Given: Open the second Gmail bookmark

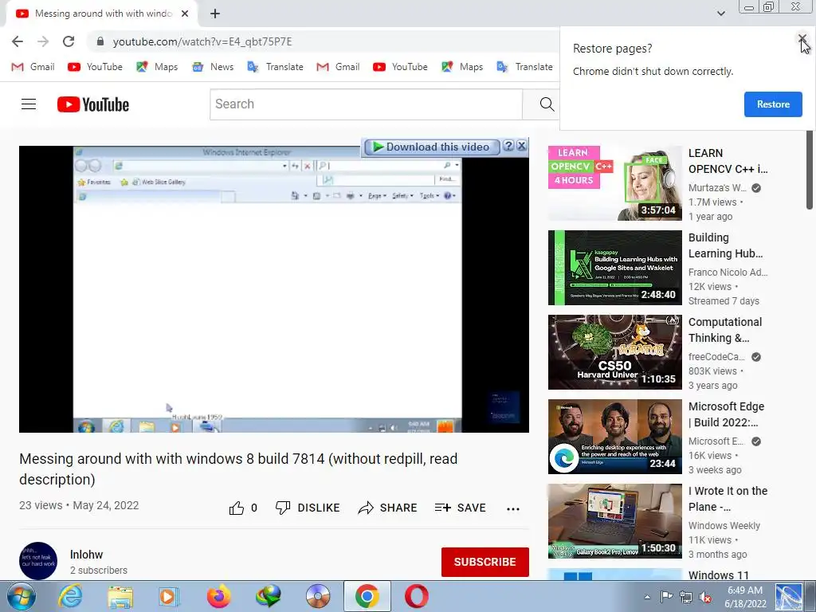Looking at the screenshot, I should 338,67.
